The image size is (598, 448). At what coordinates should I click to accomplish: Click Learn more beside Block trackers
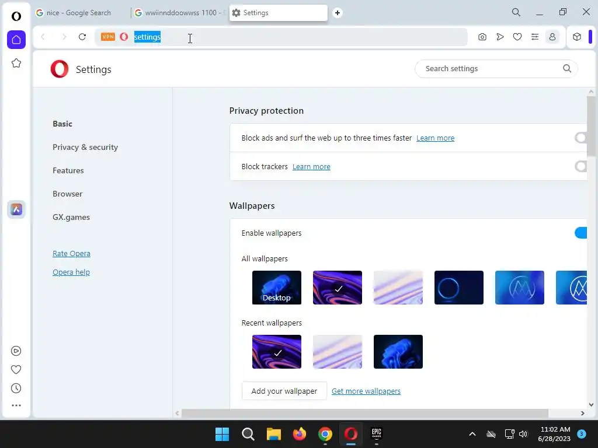pyautogui.click(x=311, y=166)
